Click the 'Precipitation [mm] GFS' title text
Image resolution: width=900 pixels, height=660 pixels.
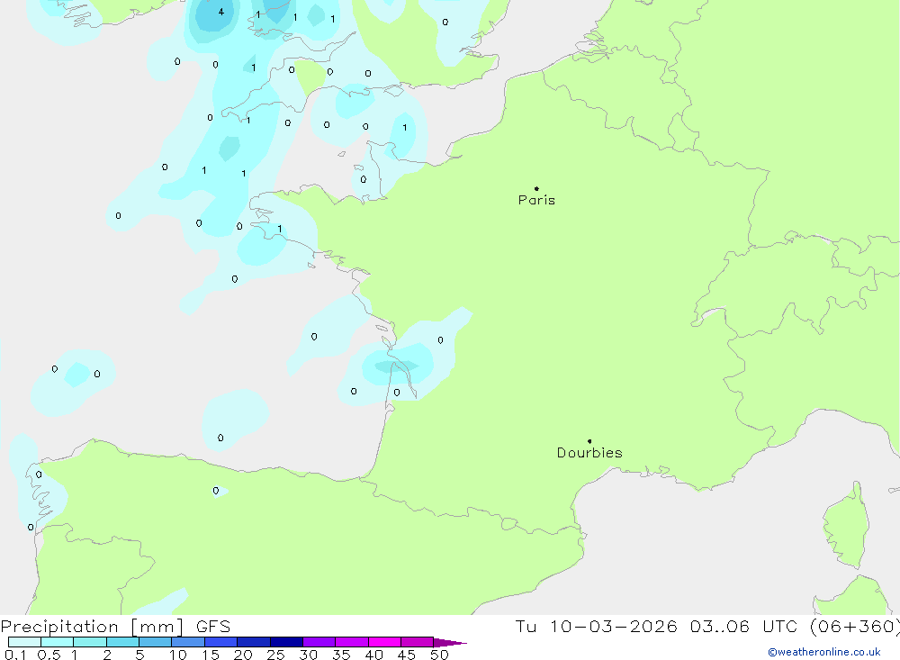(x=115, y=627)
